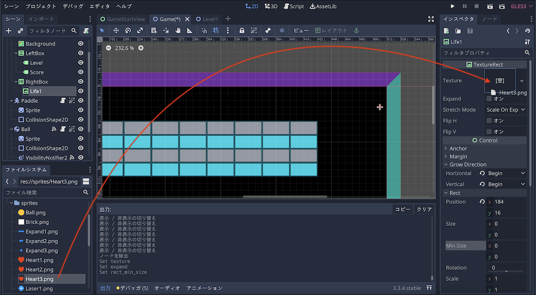Open the ビュー view menu button
Viewport: 536px width, 295px height.
click(301, 31)
